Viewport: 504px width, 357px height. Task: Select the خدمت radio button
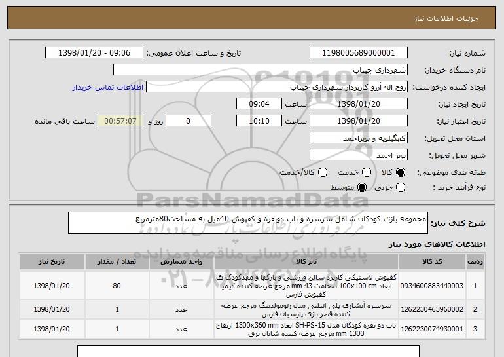click(367, 172)
